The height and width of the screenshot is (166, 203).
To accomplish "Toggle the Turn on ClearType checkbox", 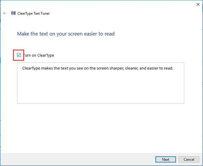I will (x=19, y=55).
